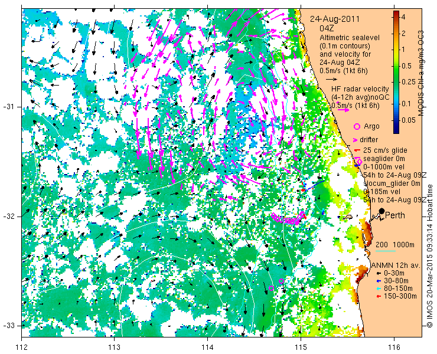This screenshot has height=354, width=437.
Task: Click the latitude label '-32'
Action: point(8,217)
